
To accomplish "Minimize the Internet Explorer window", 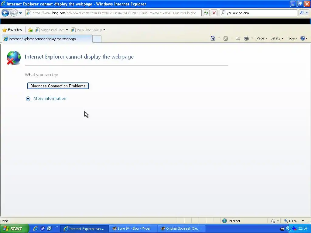I will click(x=293, y=4).
